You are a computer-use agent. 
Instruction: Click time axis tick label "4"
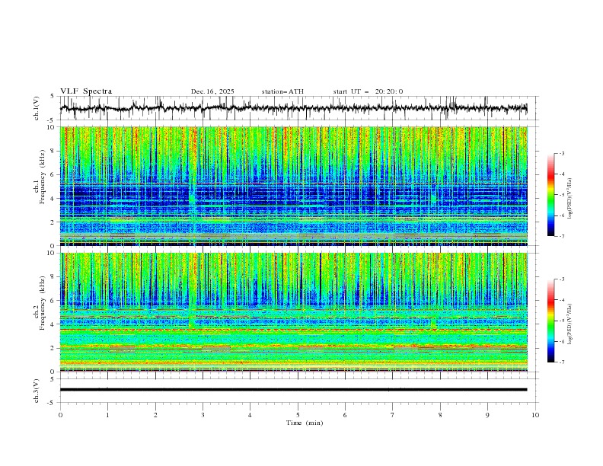250,415
